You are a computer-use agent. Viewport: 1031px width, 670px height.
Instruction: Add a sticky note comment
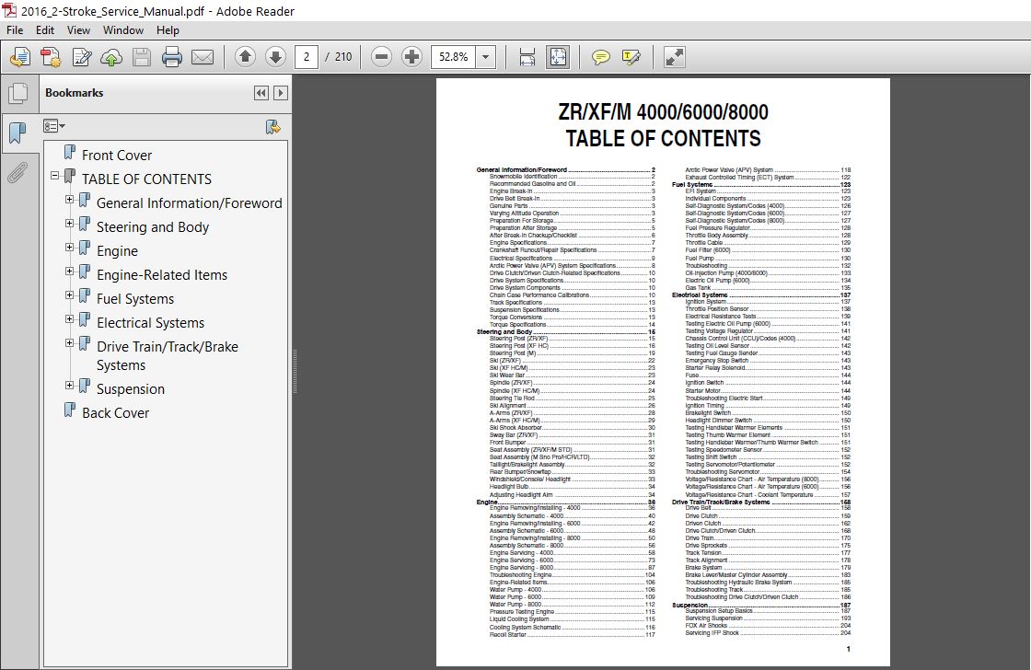point(600,57)
